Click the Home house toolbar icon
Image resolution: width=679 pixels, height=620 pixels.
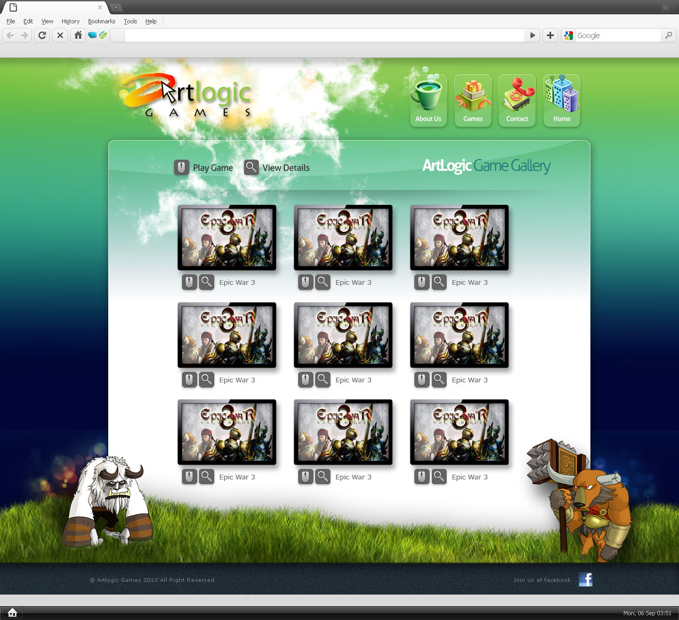[78, 36]
